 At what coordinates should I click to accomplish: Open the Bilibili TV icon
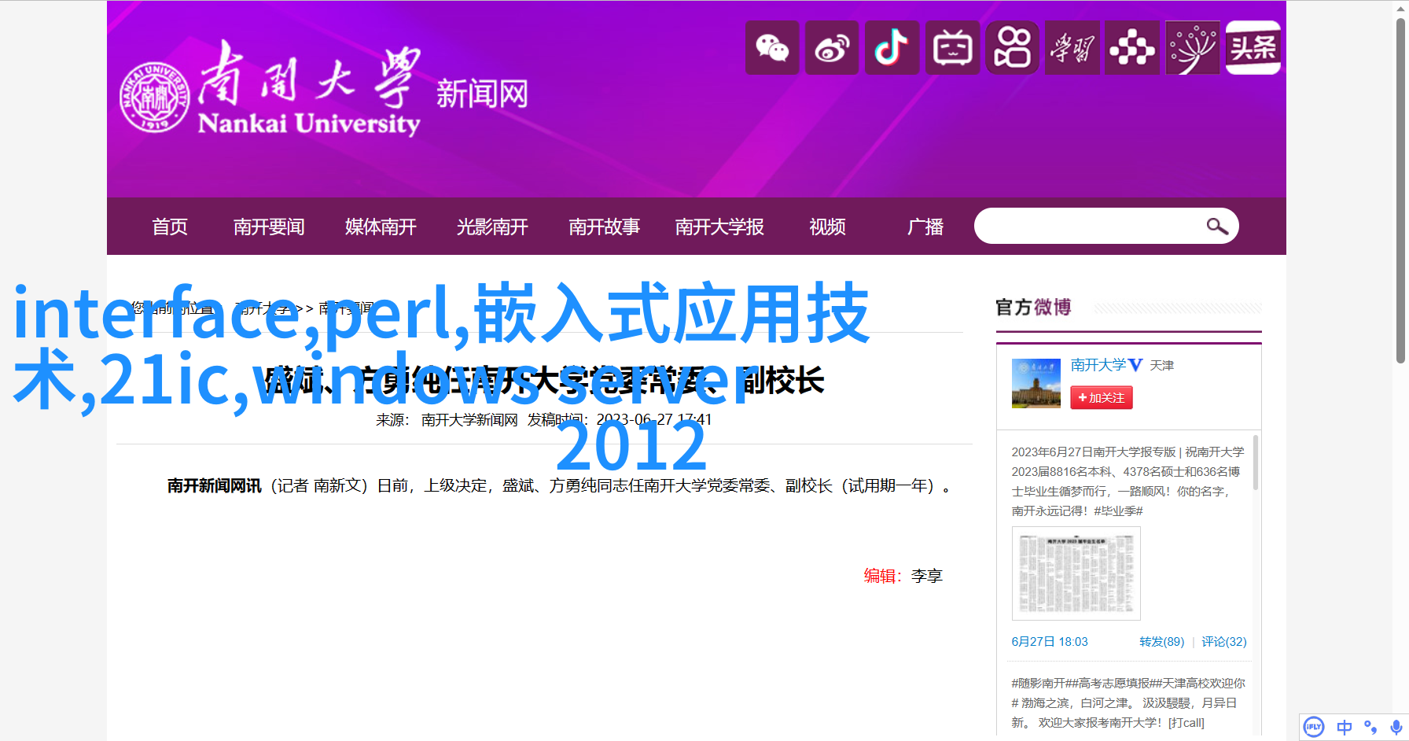[x=952, y=48]
